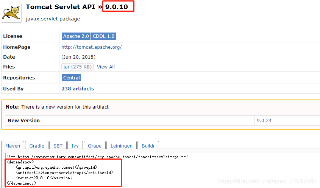Click the Files row label
The height and width of the screenshot is (188, 320).
click(9, 67)
